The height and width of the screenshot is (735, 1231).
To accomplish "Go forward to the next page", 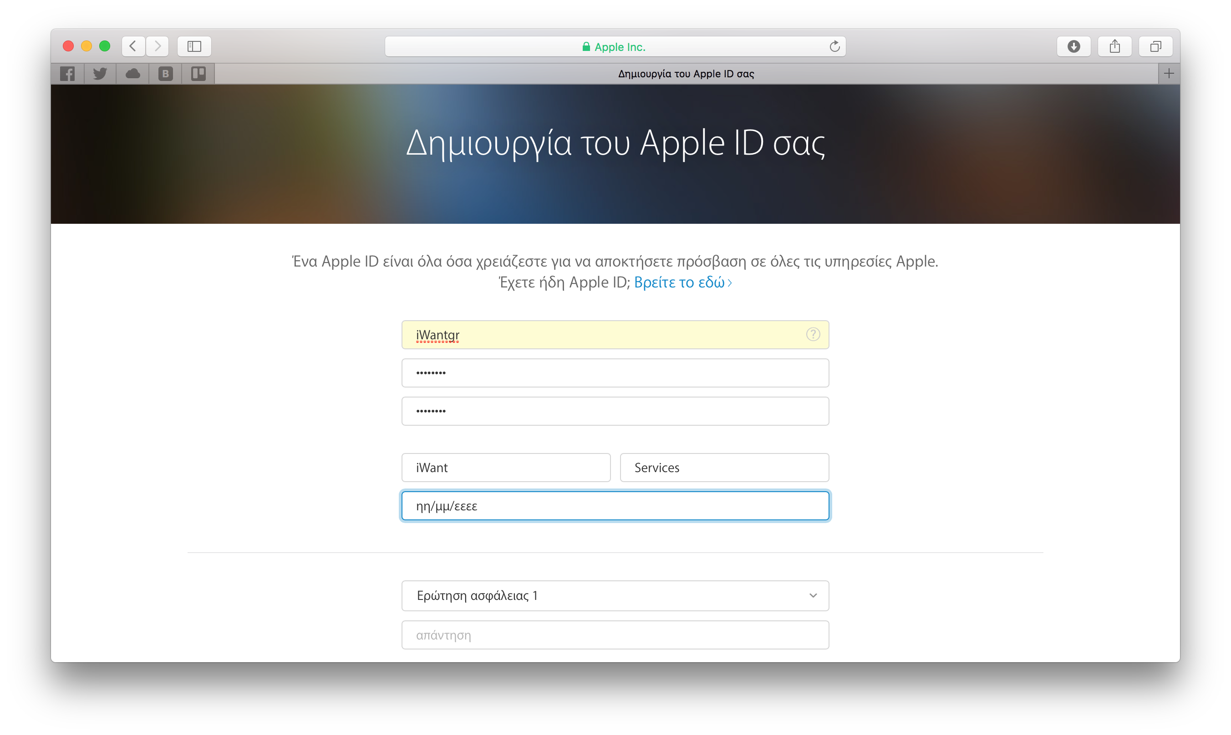I will click(158, 46).
